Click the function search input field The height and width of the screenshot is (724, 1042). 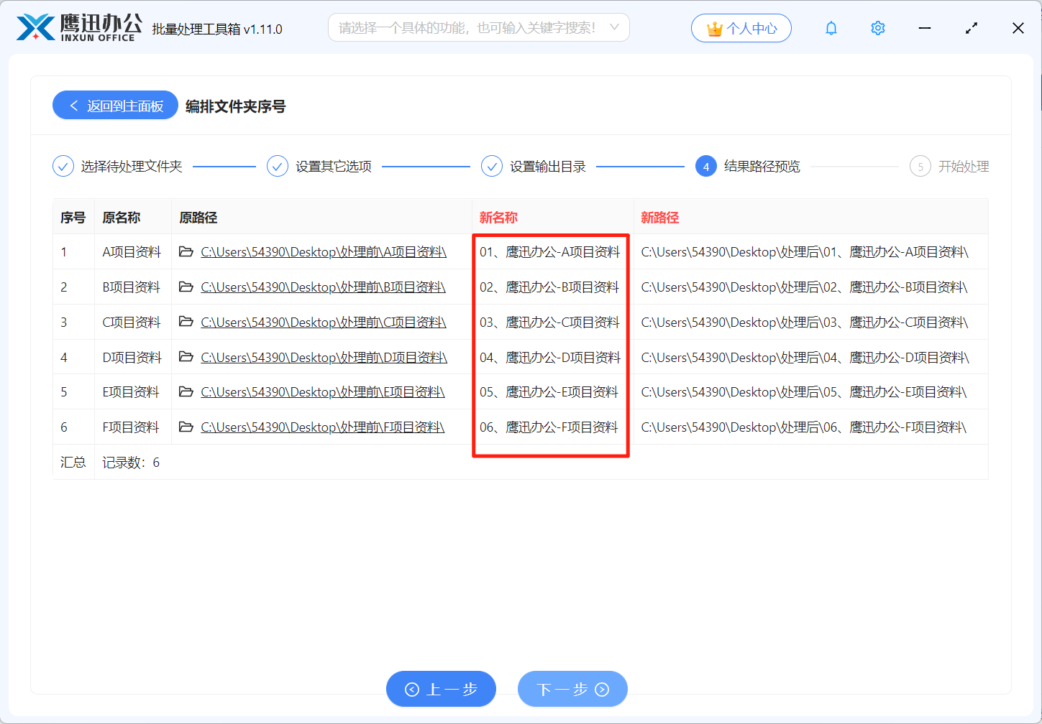pyautogui.click(x=479, y=28)
